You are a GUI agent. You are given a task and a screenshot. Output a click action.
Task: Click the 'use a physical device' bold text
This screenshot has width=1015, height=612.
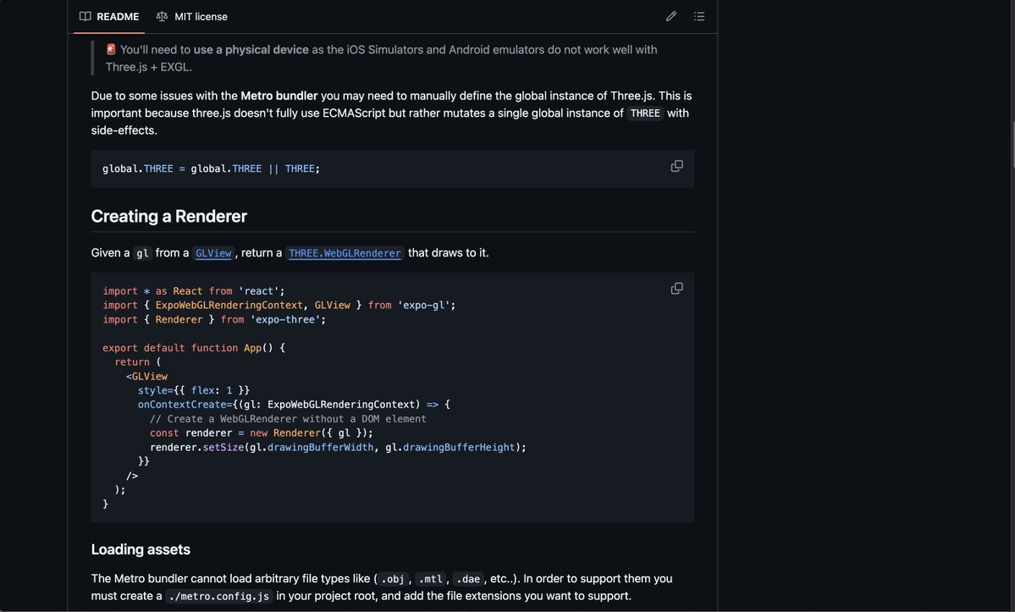click(x=251, y=50)
